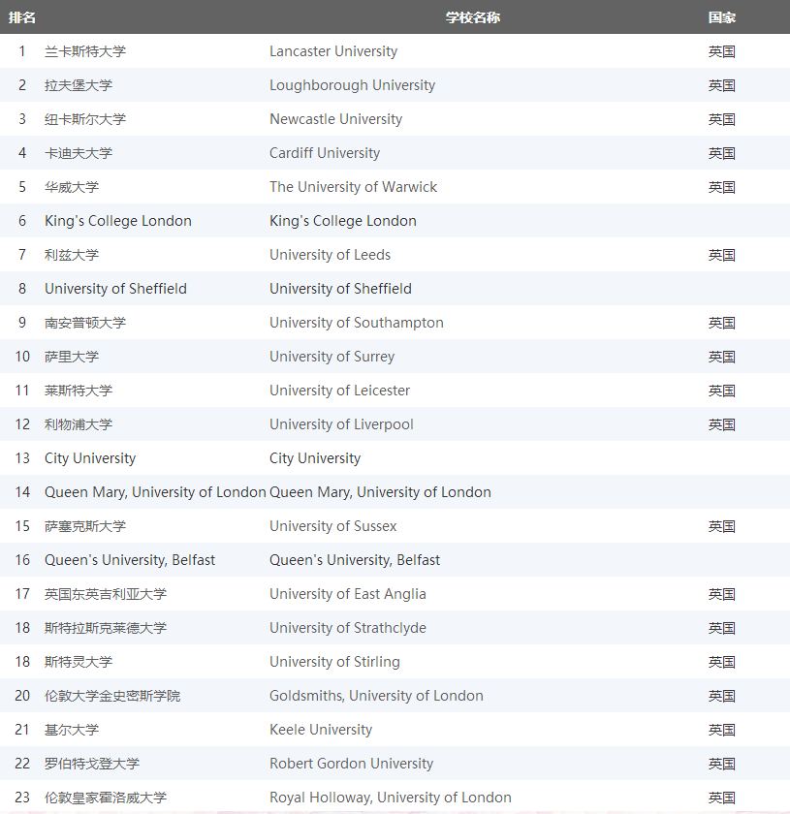Click 英国 in the Keele University row
790x814 pixels.
pos(722,730)
